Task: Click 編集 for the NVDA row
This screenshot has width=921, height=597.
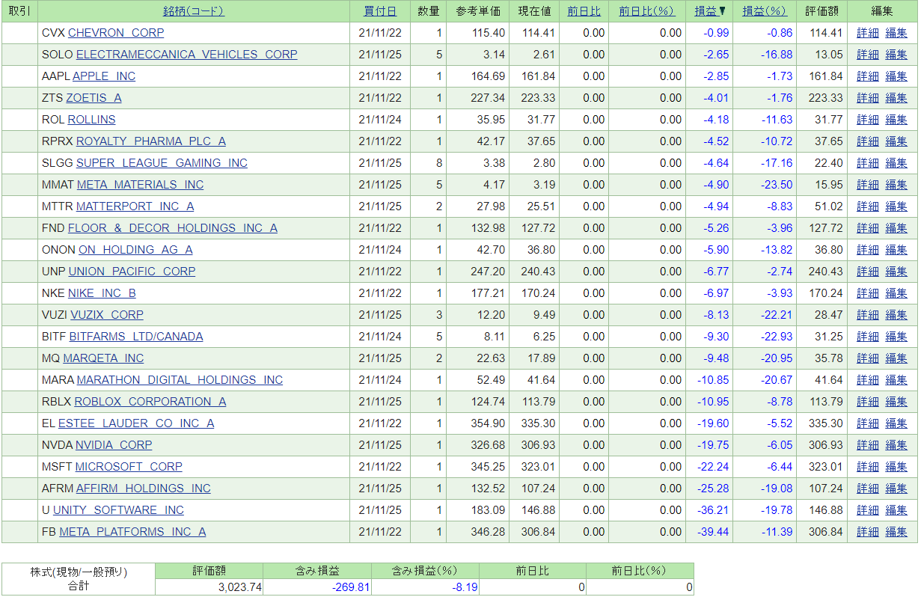Action: pyautogui.click(x=896, y=445)
